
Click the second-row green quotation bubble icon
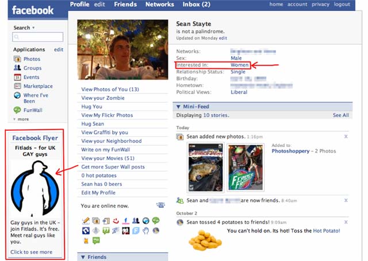[x=106, y=231]
